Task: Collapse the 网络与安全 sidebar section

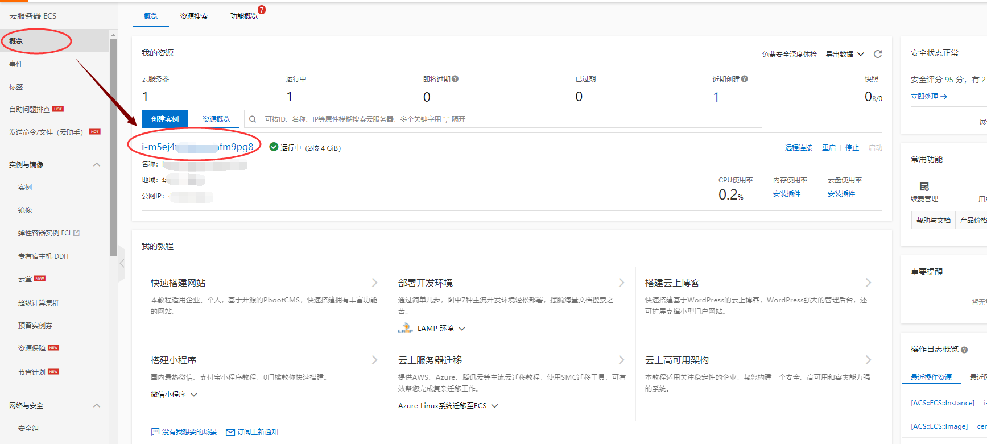Action: click(x=97, y=406)
